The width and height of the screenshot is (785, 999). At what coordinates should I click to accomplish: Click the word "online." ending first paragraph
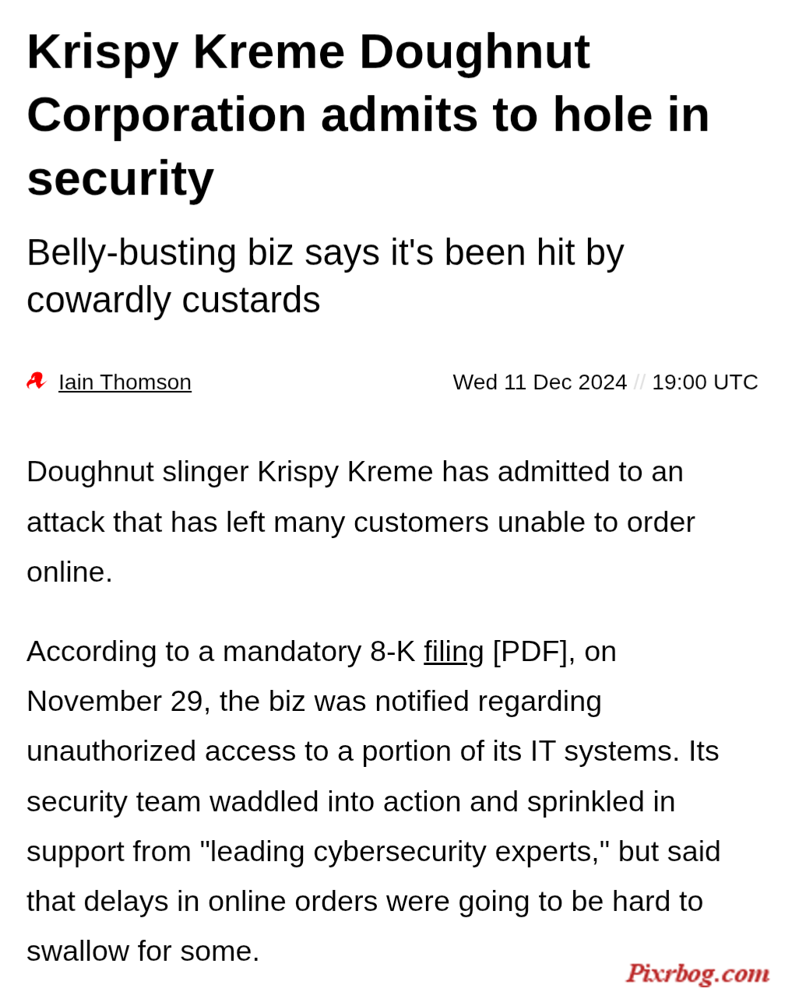[70, 572]
